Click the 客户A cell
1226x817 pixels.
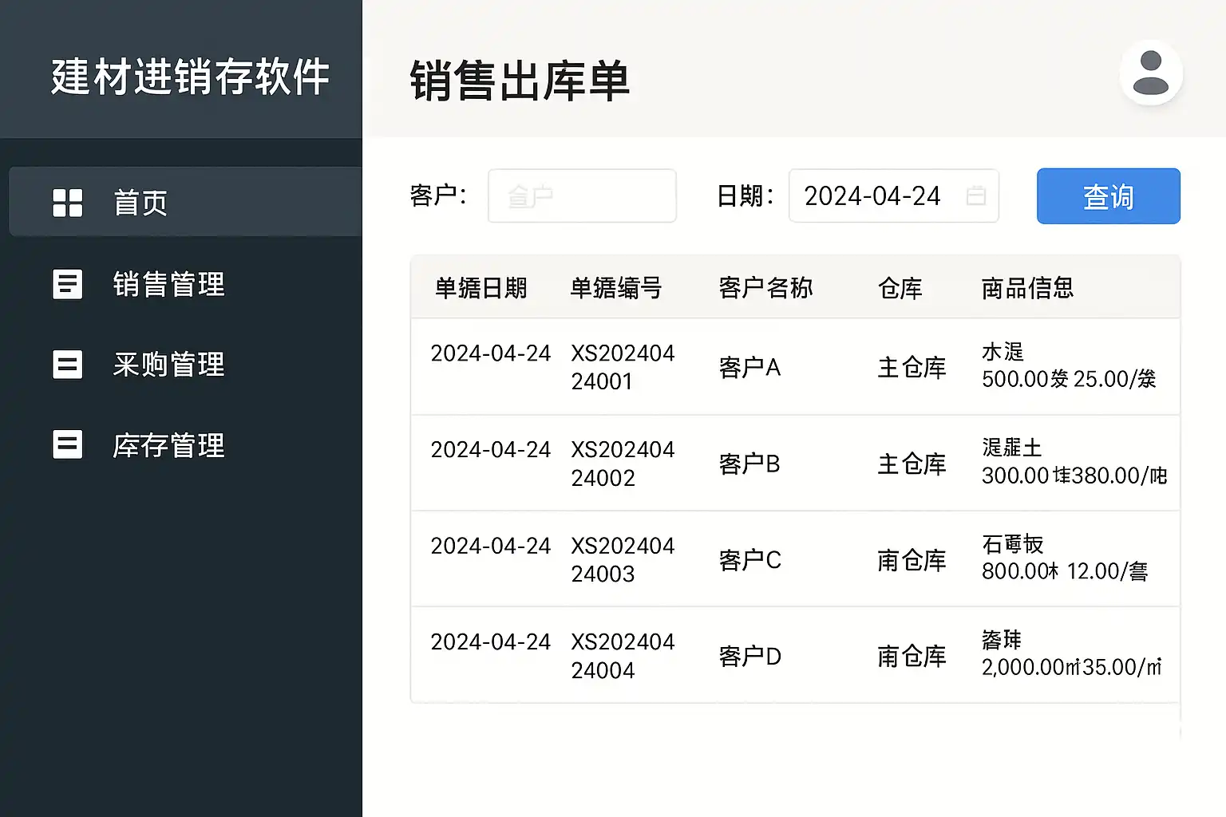pos(749,367)
